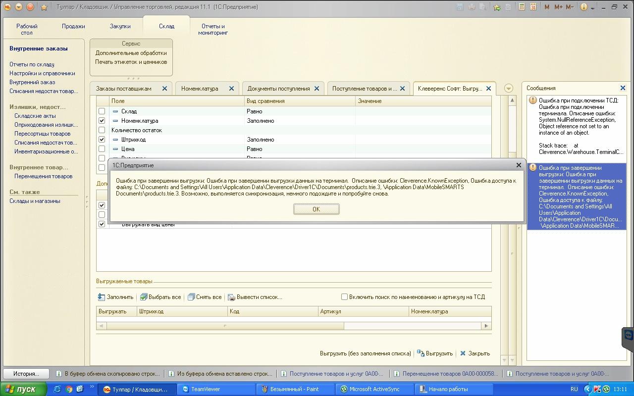Open Перемещения товаров link
The image size is (634, 396).
point(43,176)
